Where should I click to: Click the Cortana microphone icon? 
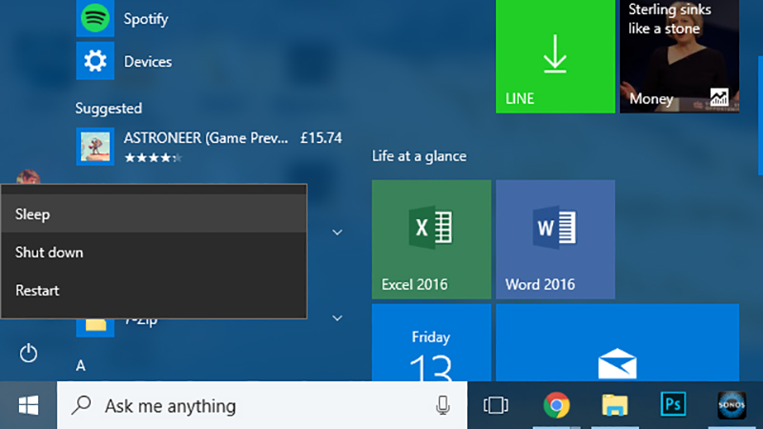pos(443,405)
